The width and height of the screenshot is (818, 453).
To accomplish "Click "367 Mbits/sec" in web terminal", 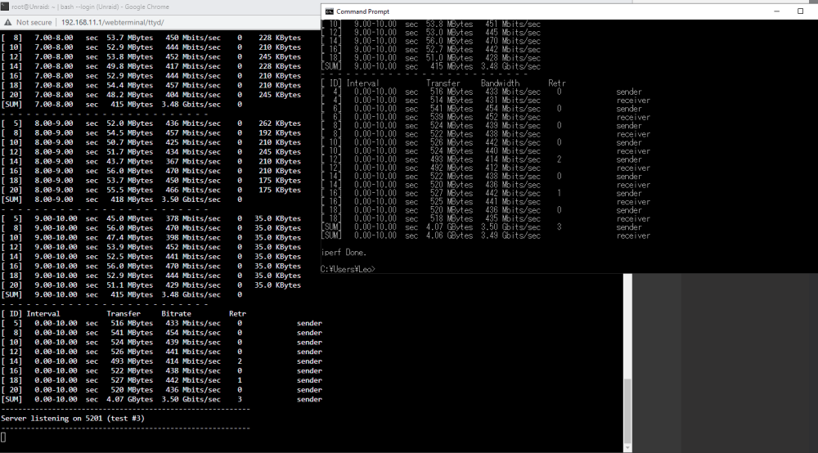I will pos(193,162).
